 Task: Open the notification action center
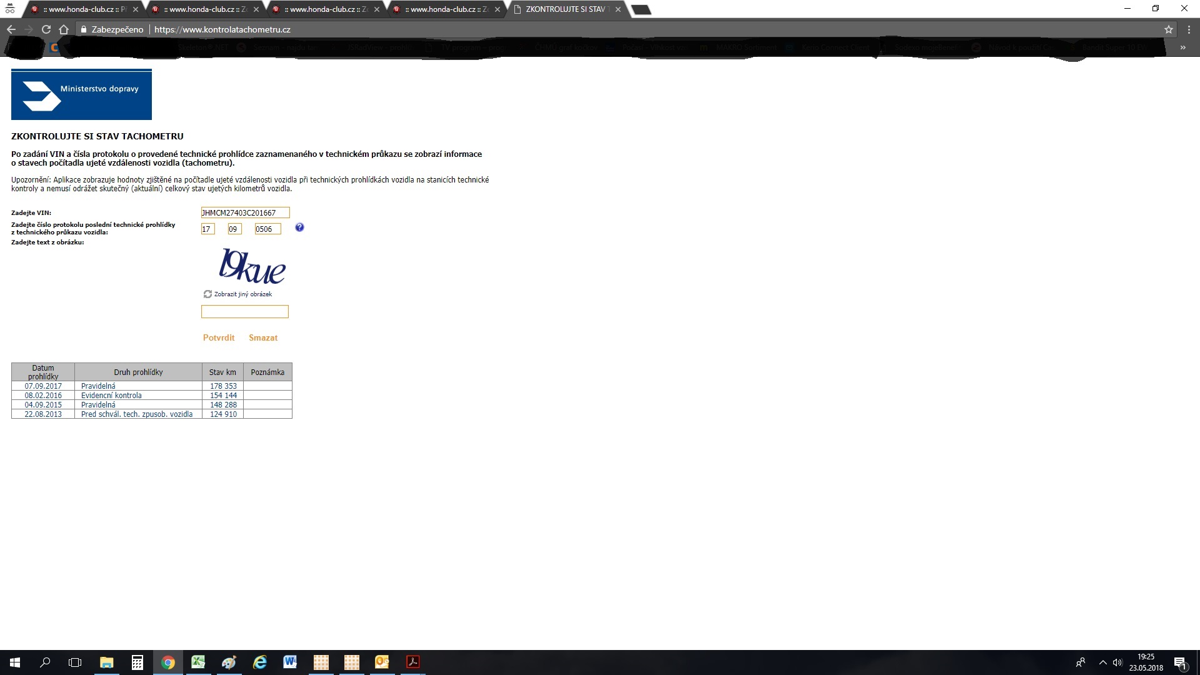1180,662
